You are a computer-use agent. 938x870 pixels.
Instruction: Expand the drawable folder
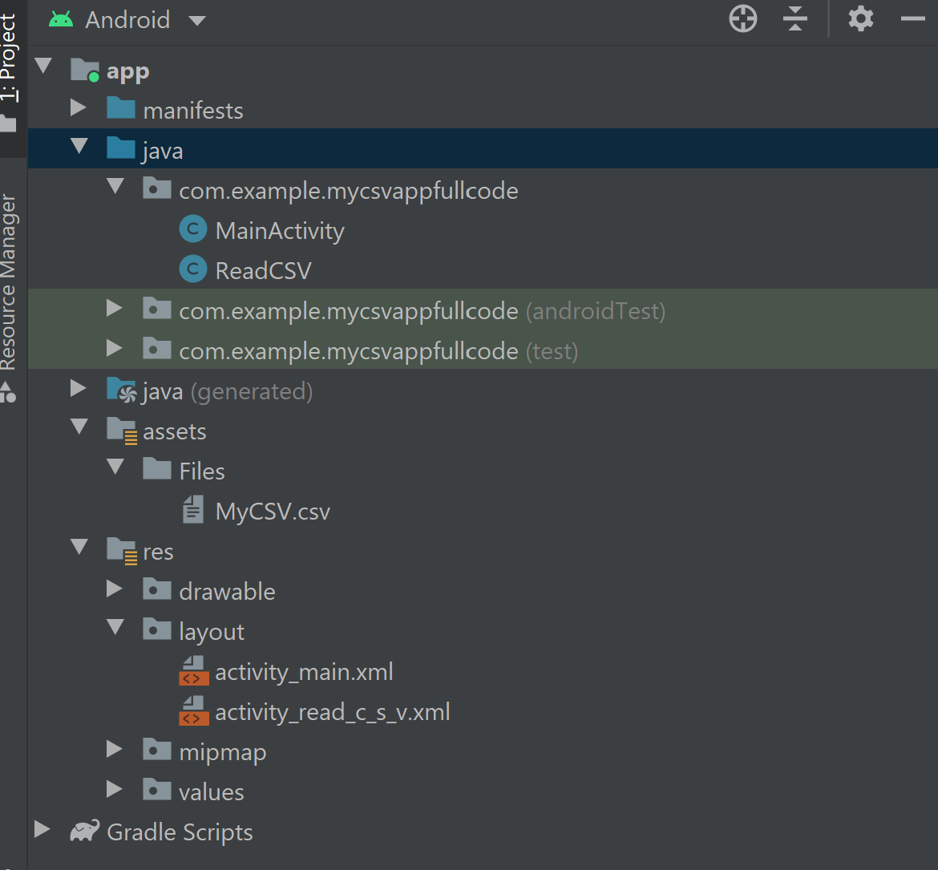pos(115,590)
